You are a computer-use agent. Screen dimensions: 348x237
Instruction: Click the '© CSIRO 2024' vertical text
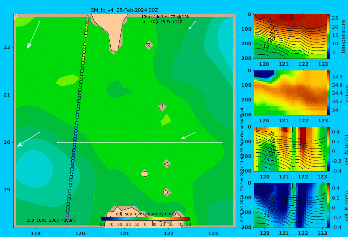[x=242, y=208]
